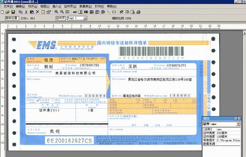Select the sender phone 13576001762 text
246x157 pixels.
[89, 65]
